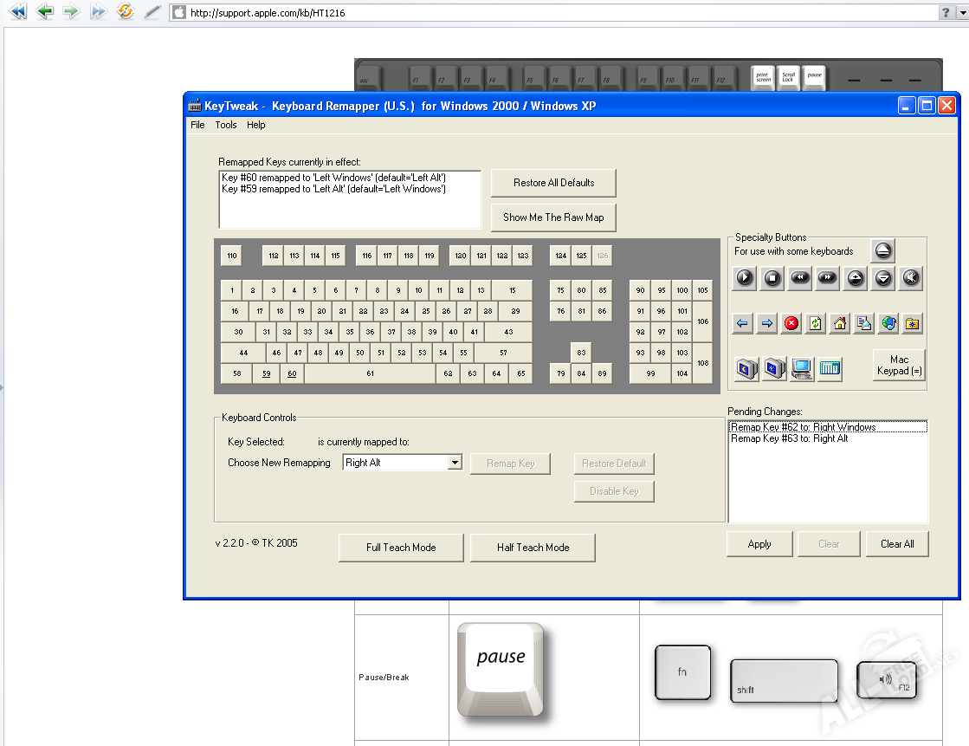Click key 61 on the keyboard map
This screenshot has height=746, width=969.
(x=370, y=373)
